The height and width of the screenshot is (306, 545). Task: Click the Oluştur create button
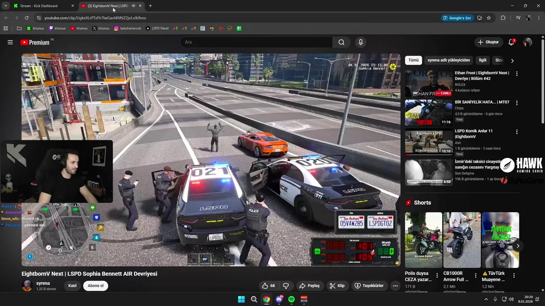tap(488, 42)
